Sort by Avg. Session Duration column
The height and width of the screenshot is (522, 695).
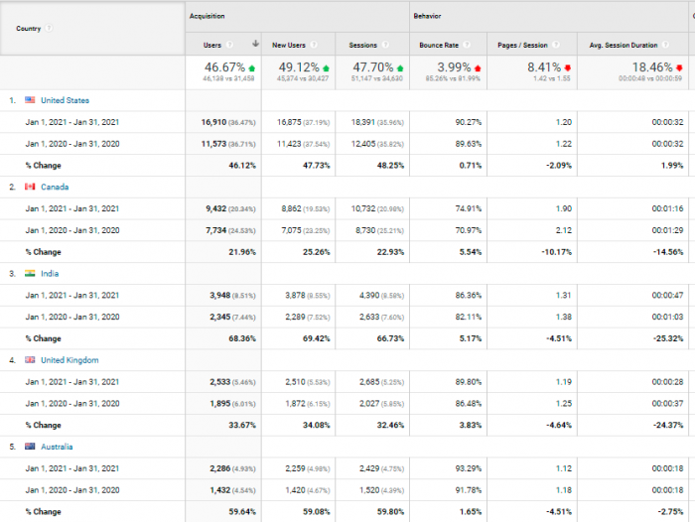click(624, 46)
